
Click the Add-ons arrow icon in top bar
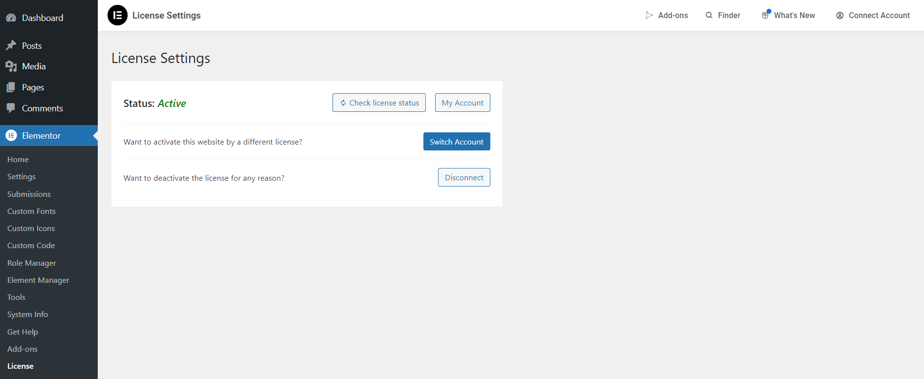[x=649, y=15]
